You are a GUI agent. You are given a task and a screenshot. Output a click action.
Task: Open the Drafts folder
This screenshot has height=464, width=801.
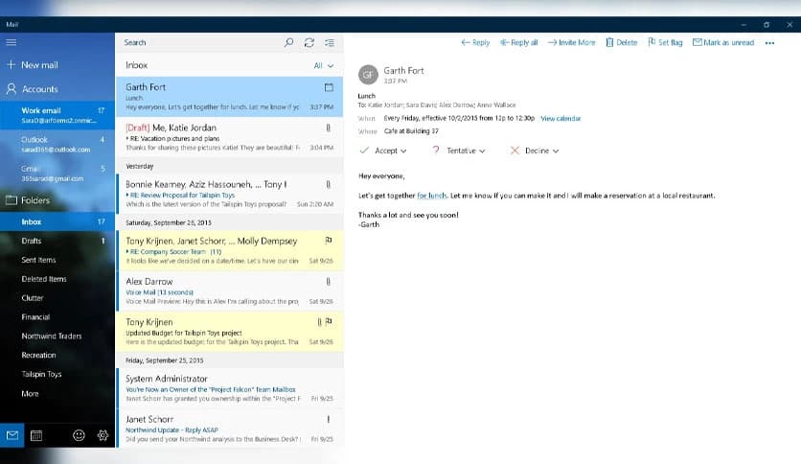[57, 241]
